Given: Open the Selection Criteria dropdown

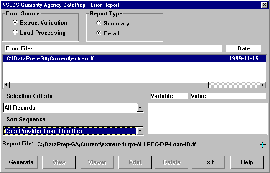Looking at the screenshot, I should click(x=140, y=108).
